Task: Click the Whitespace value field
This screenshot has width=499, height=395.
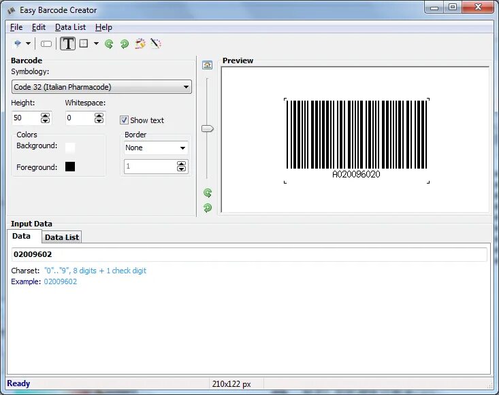Action: (x=80, y=118)
